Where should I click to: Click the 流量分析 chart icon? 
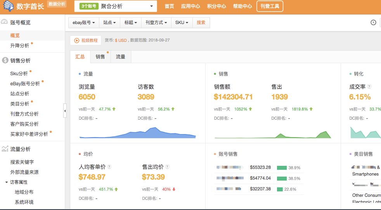(x=5, y=149)
